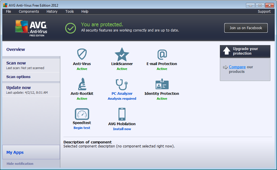Screen dimensions: 277x170
Task: Open the Anti-Virus shield icon
Action: 82,54
